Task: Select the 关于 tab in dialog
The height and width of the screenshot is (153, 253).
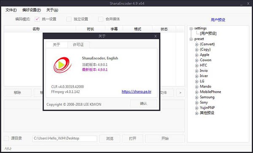Action: 57,45
